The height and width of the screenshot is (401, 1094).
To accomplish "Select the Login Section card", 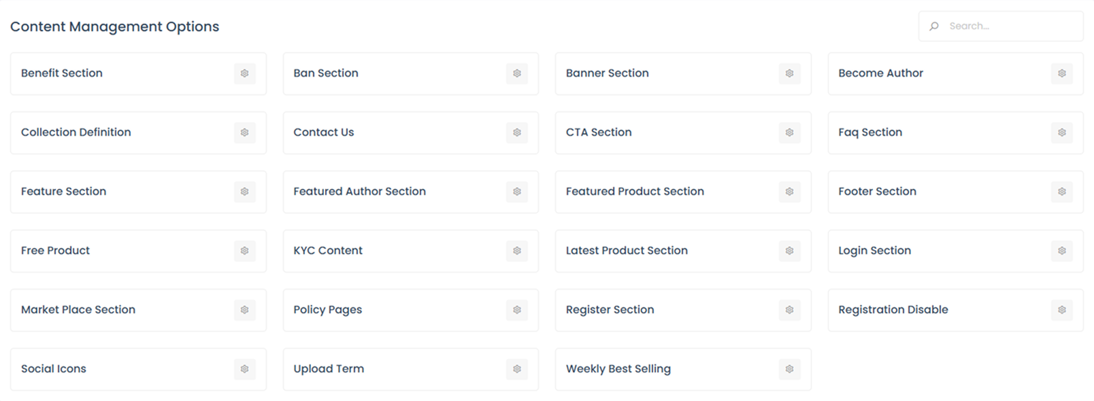I will click(x=874, y=251).
